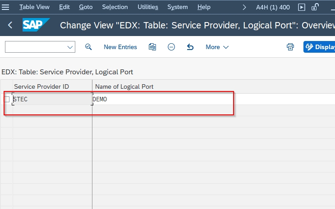Click the SAP logo
Image resolution: width=335 pixels, height=209 pixels.
point(36,25)
